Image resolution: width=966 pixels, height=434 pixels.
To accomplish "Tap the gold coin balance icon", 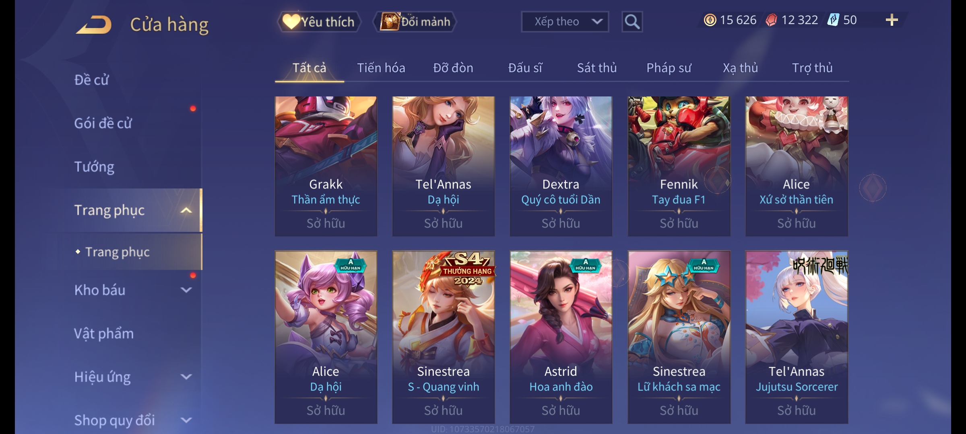I will [x=710, y=20].
